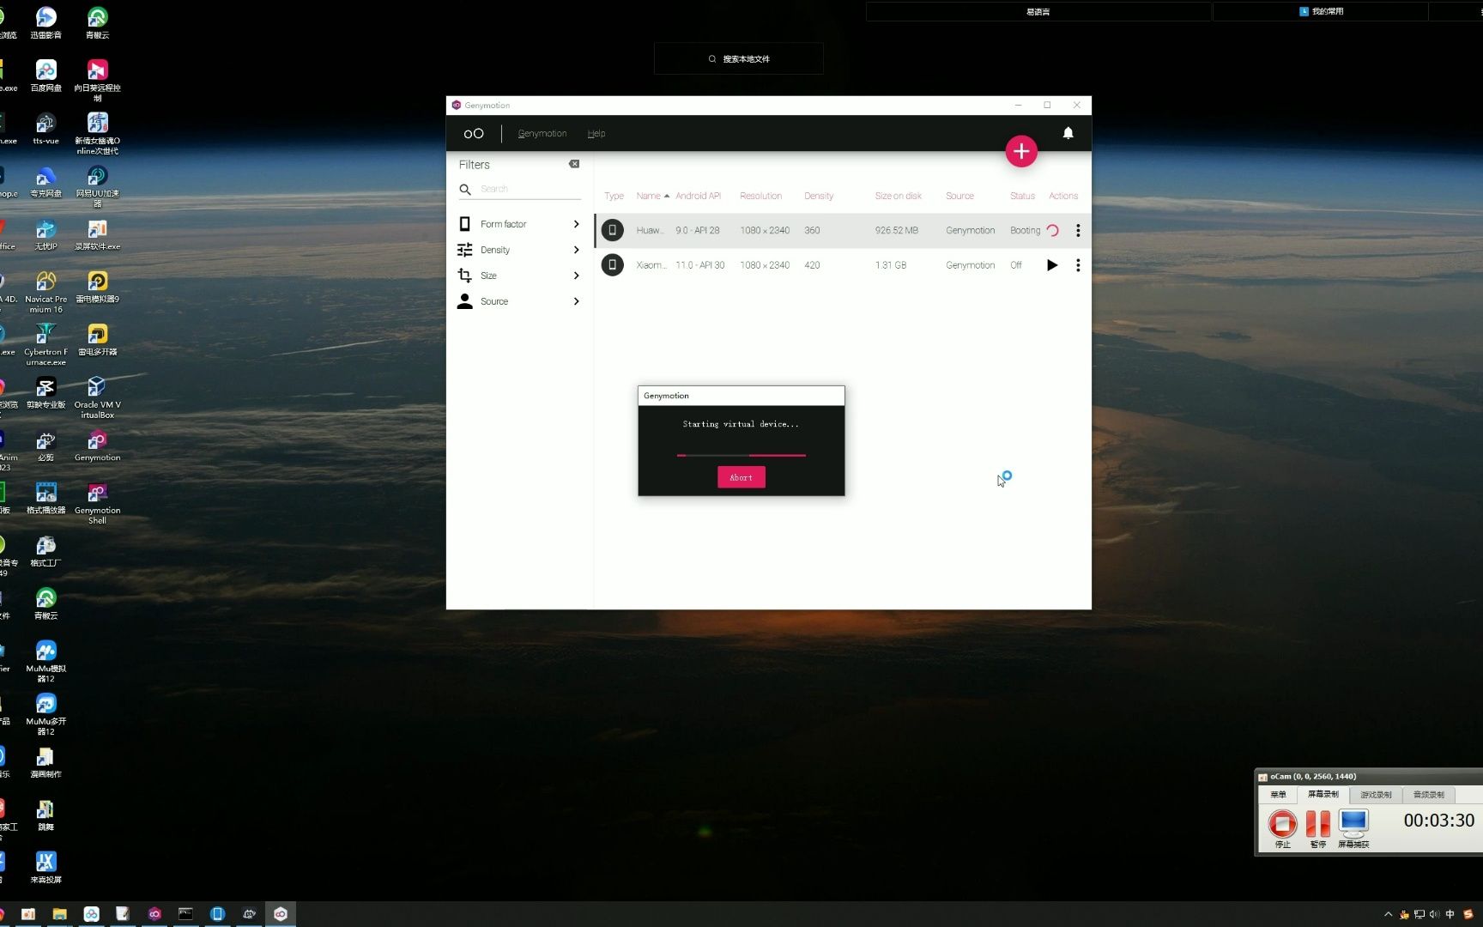Open Genymotion desktop shortcut
The width and height of the screenshot is (1483, 927).
pos(97,446)
